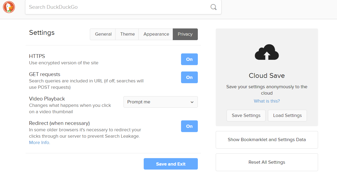Click 'Use encrypted version of the site' text
The width and height of the screenshot is (337, 173).
(x=64, y=63)
